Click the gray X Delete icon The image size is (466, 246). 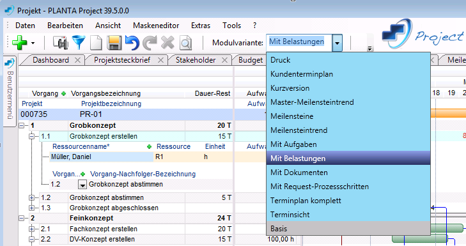(x=167, y=43)
